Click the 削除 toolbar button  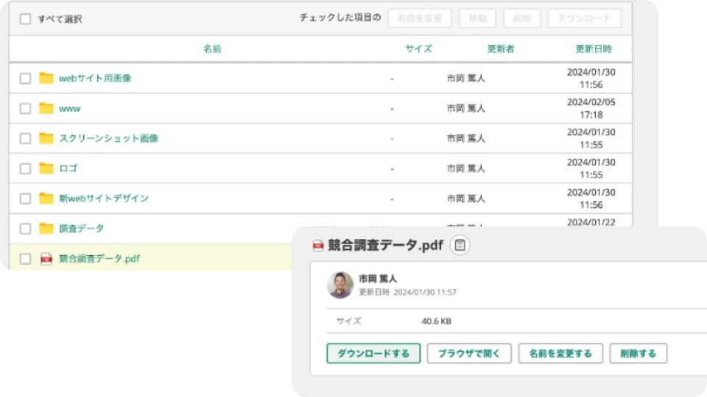click(521, 18)
